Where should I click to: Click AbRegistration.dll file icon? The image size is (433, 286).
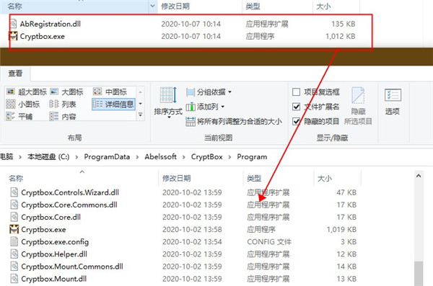pos(14,24)
